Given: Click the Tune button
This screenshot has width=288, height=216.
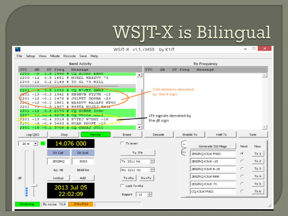Looking at the screenshot, I should [x=253, y=135].
